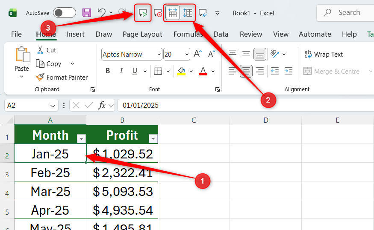Open the Profit column filter dropdown
Image resolution: width=374 pixels, height=230 pixels.
153,138
